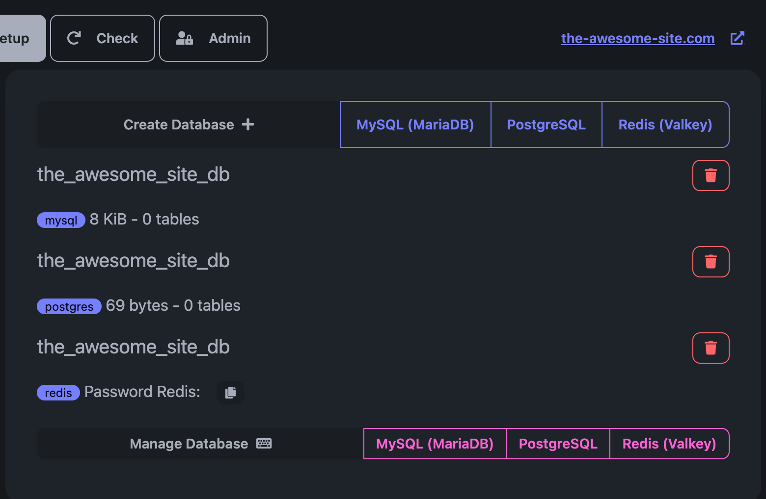766x499 pixels.
Task: Open external link icon beside site URL
Action: tap(737, 38)
